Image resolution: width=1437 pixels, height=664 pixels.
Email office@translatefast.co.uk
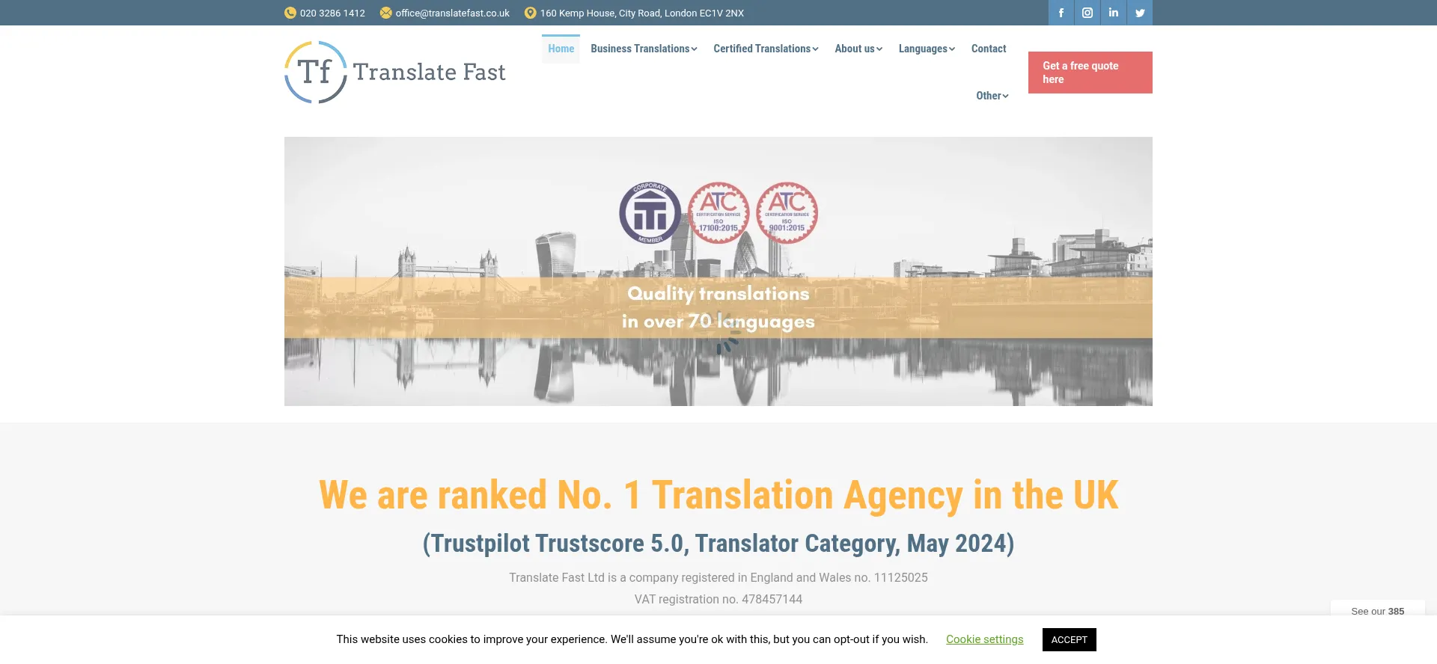452,13
